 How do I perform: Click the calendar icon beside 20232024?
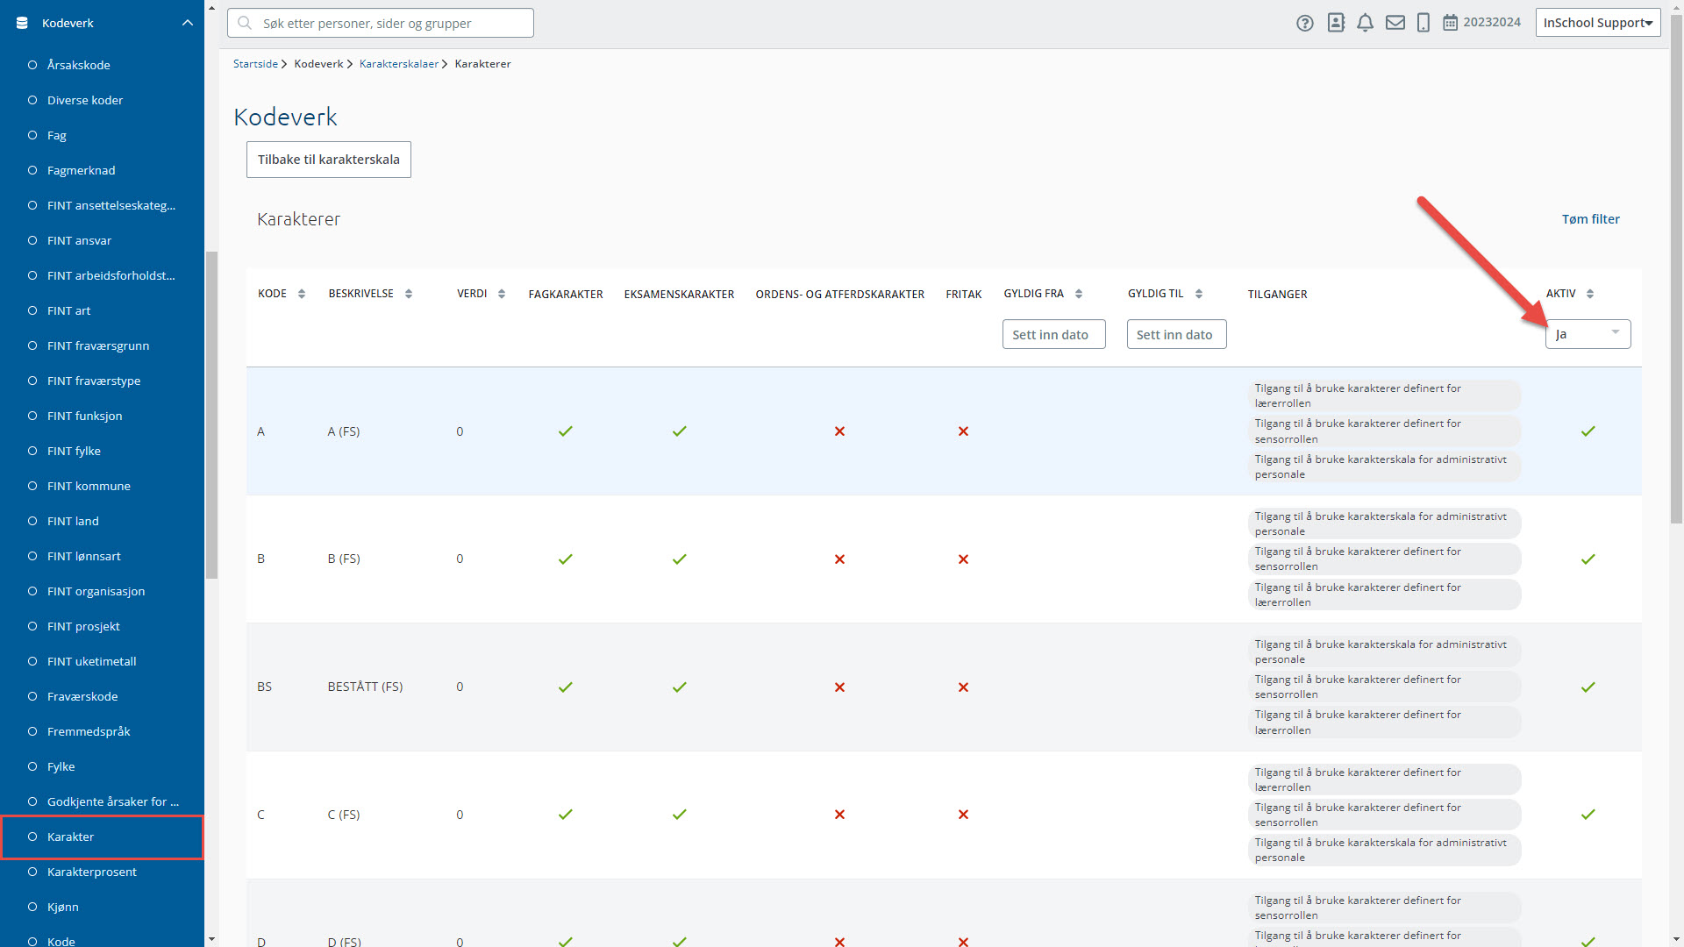point(1450,23)
